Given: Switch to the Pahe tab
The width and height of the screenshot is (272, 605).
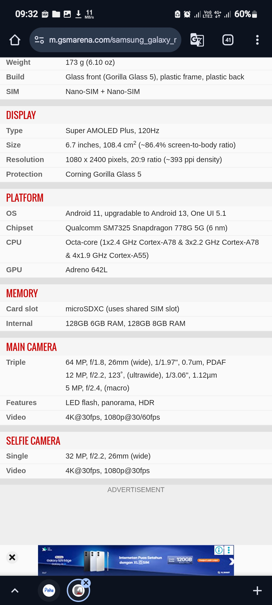Looking at the screenshot, I should click(49, 590).
